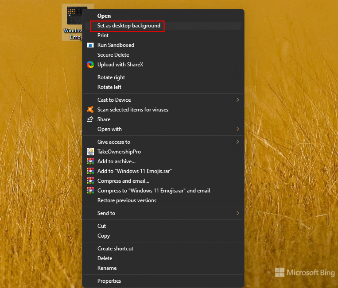Open the image with default viewer via Open

[x=104, y=16]
